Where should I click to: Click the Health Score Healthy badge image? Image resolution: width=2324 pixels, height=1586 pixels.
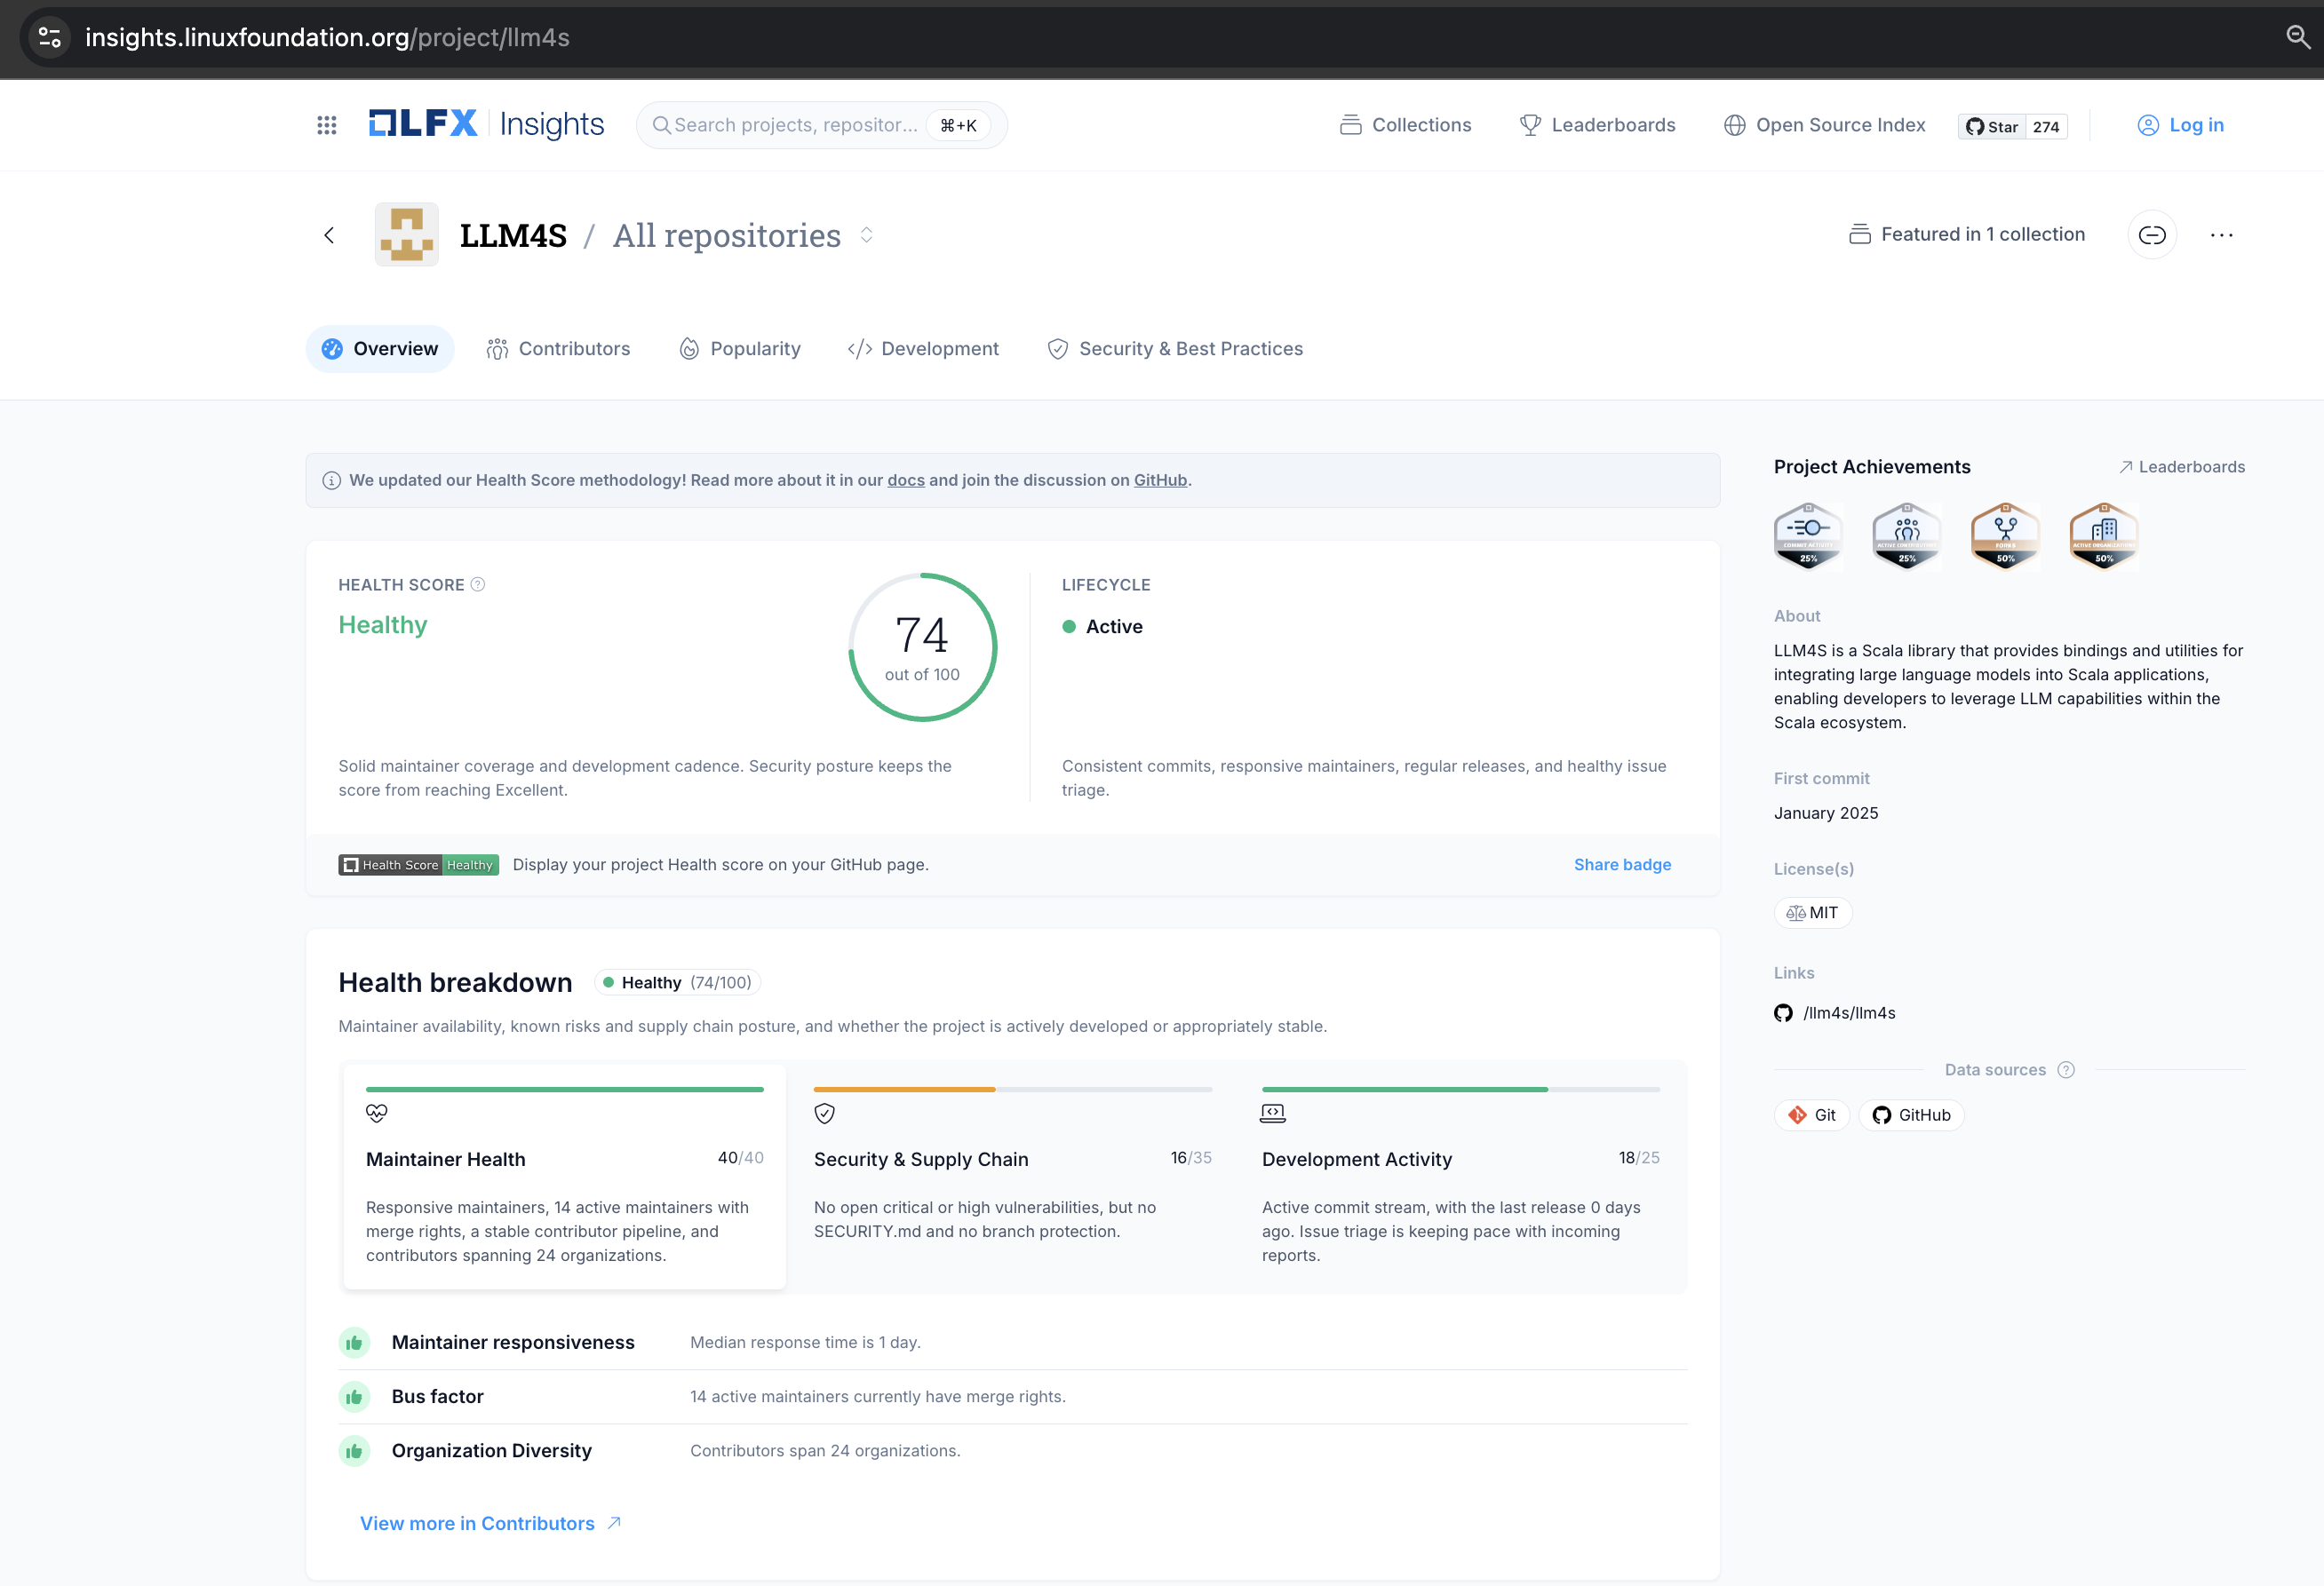[418, 866]
